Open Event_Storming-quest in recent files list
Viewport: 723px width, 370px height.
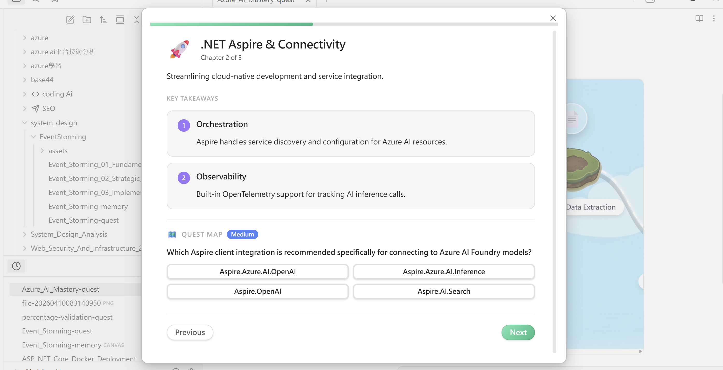pyautogui.click(x=57, y=331)
